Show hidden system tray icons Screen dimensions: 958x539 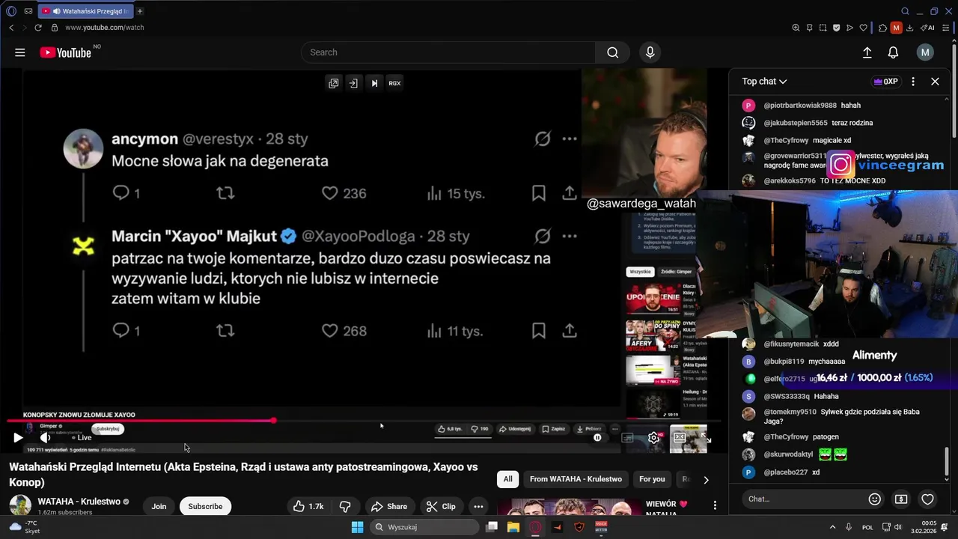(x=832, y=527)
